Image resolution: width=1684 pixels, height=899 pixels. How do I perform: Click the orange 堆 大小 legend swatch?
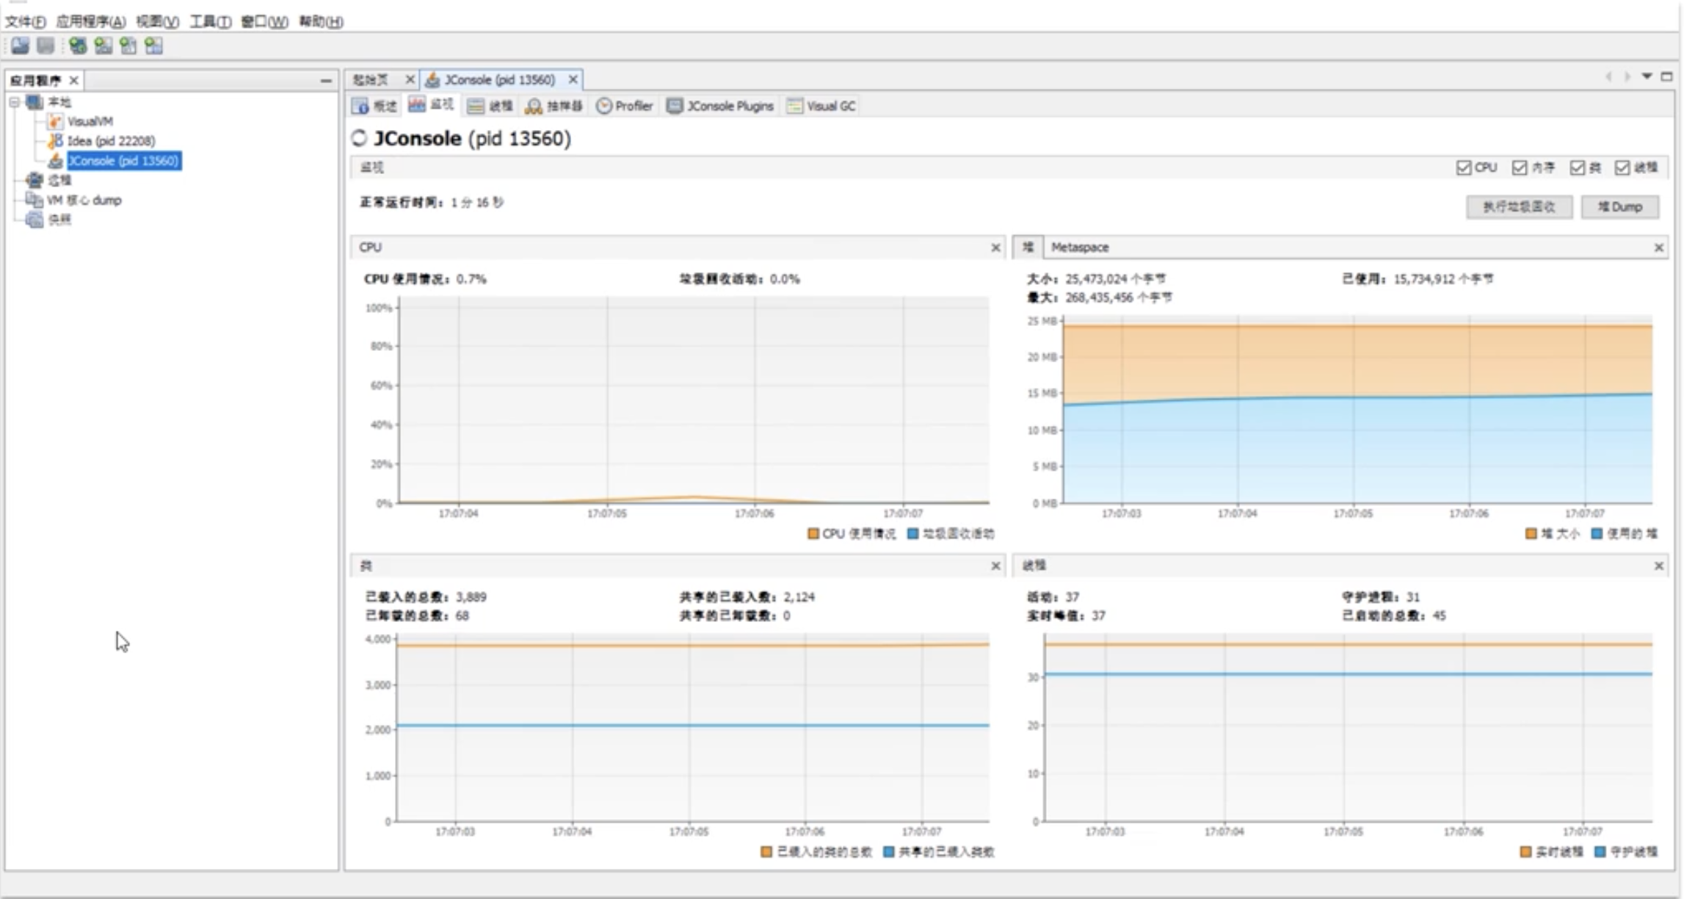click(1531, 534)
